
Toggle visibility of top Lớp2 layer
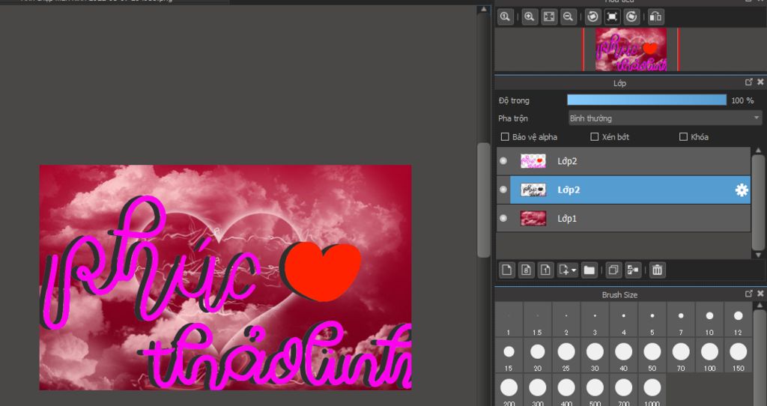(503, 161)
